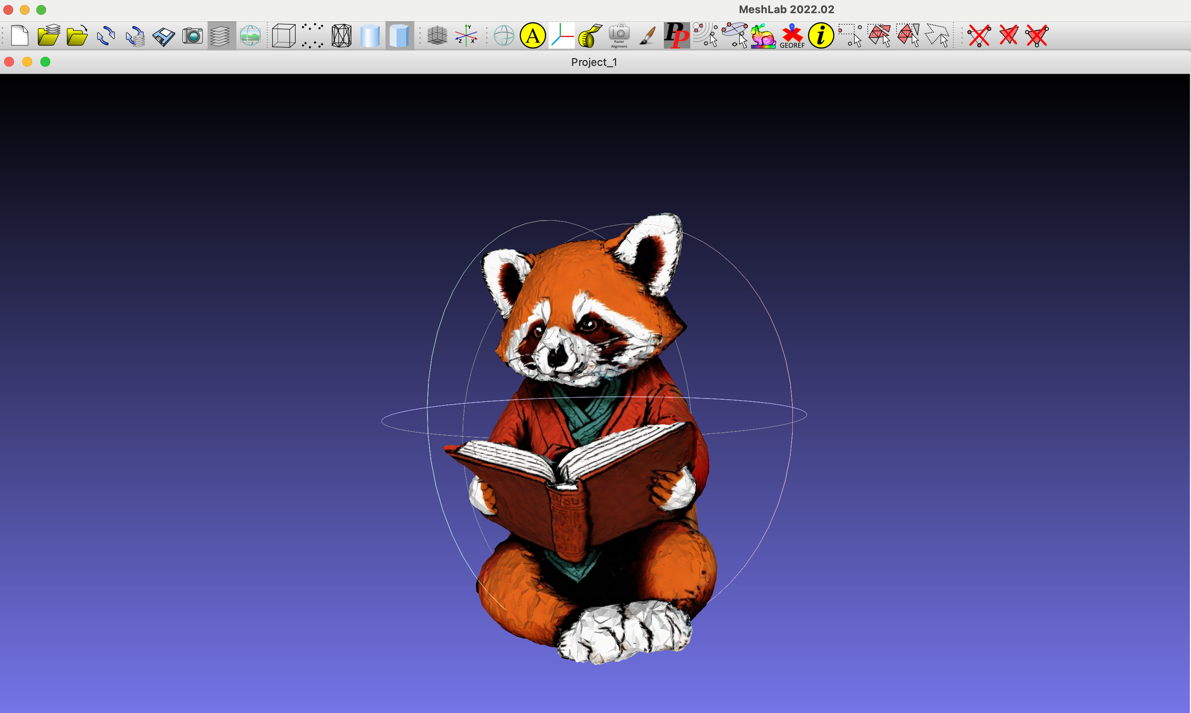Click the GEOREF reference tool icon
The height and width of the screenshot is (713, 1191).
point(792,35)
